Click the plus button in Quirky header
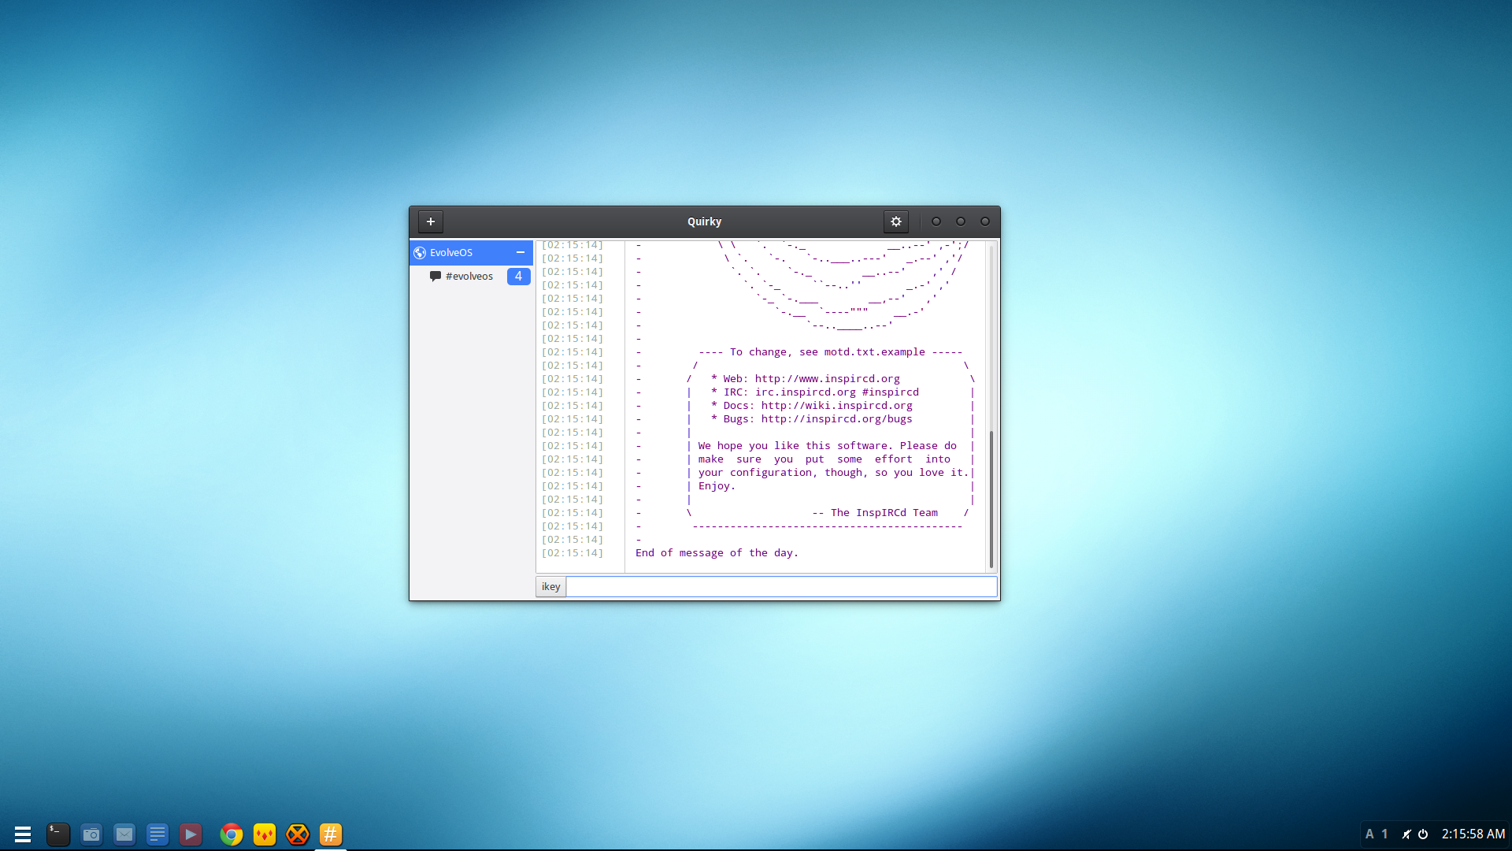 431,221
